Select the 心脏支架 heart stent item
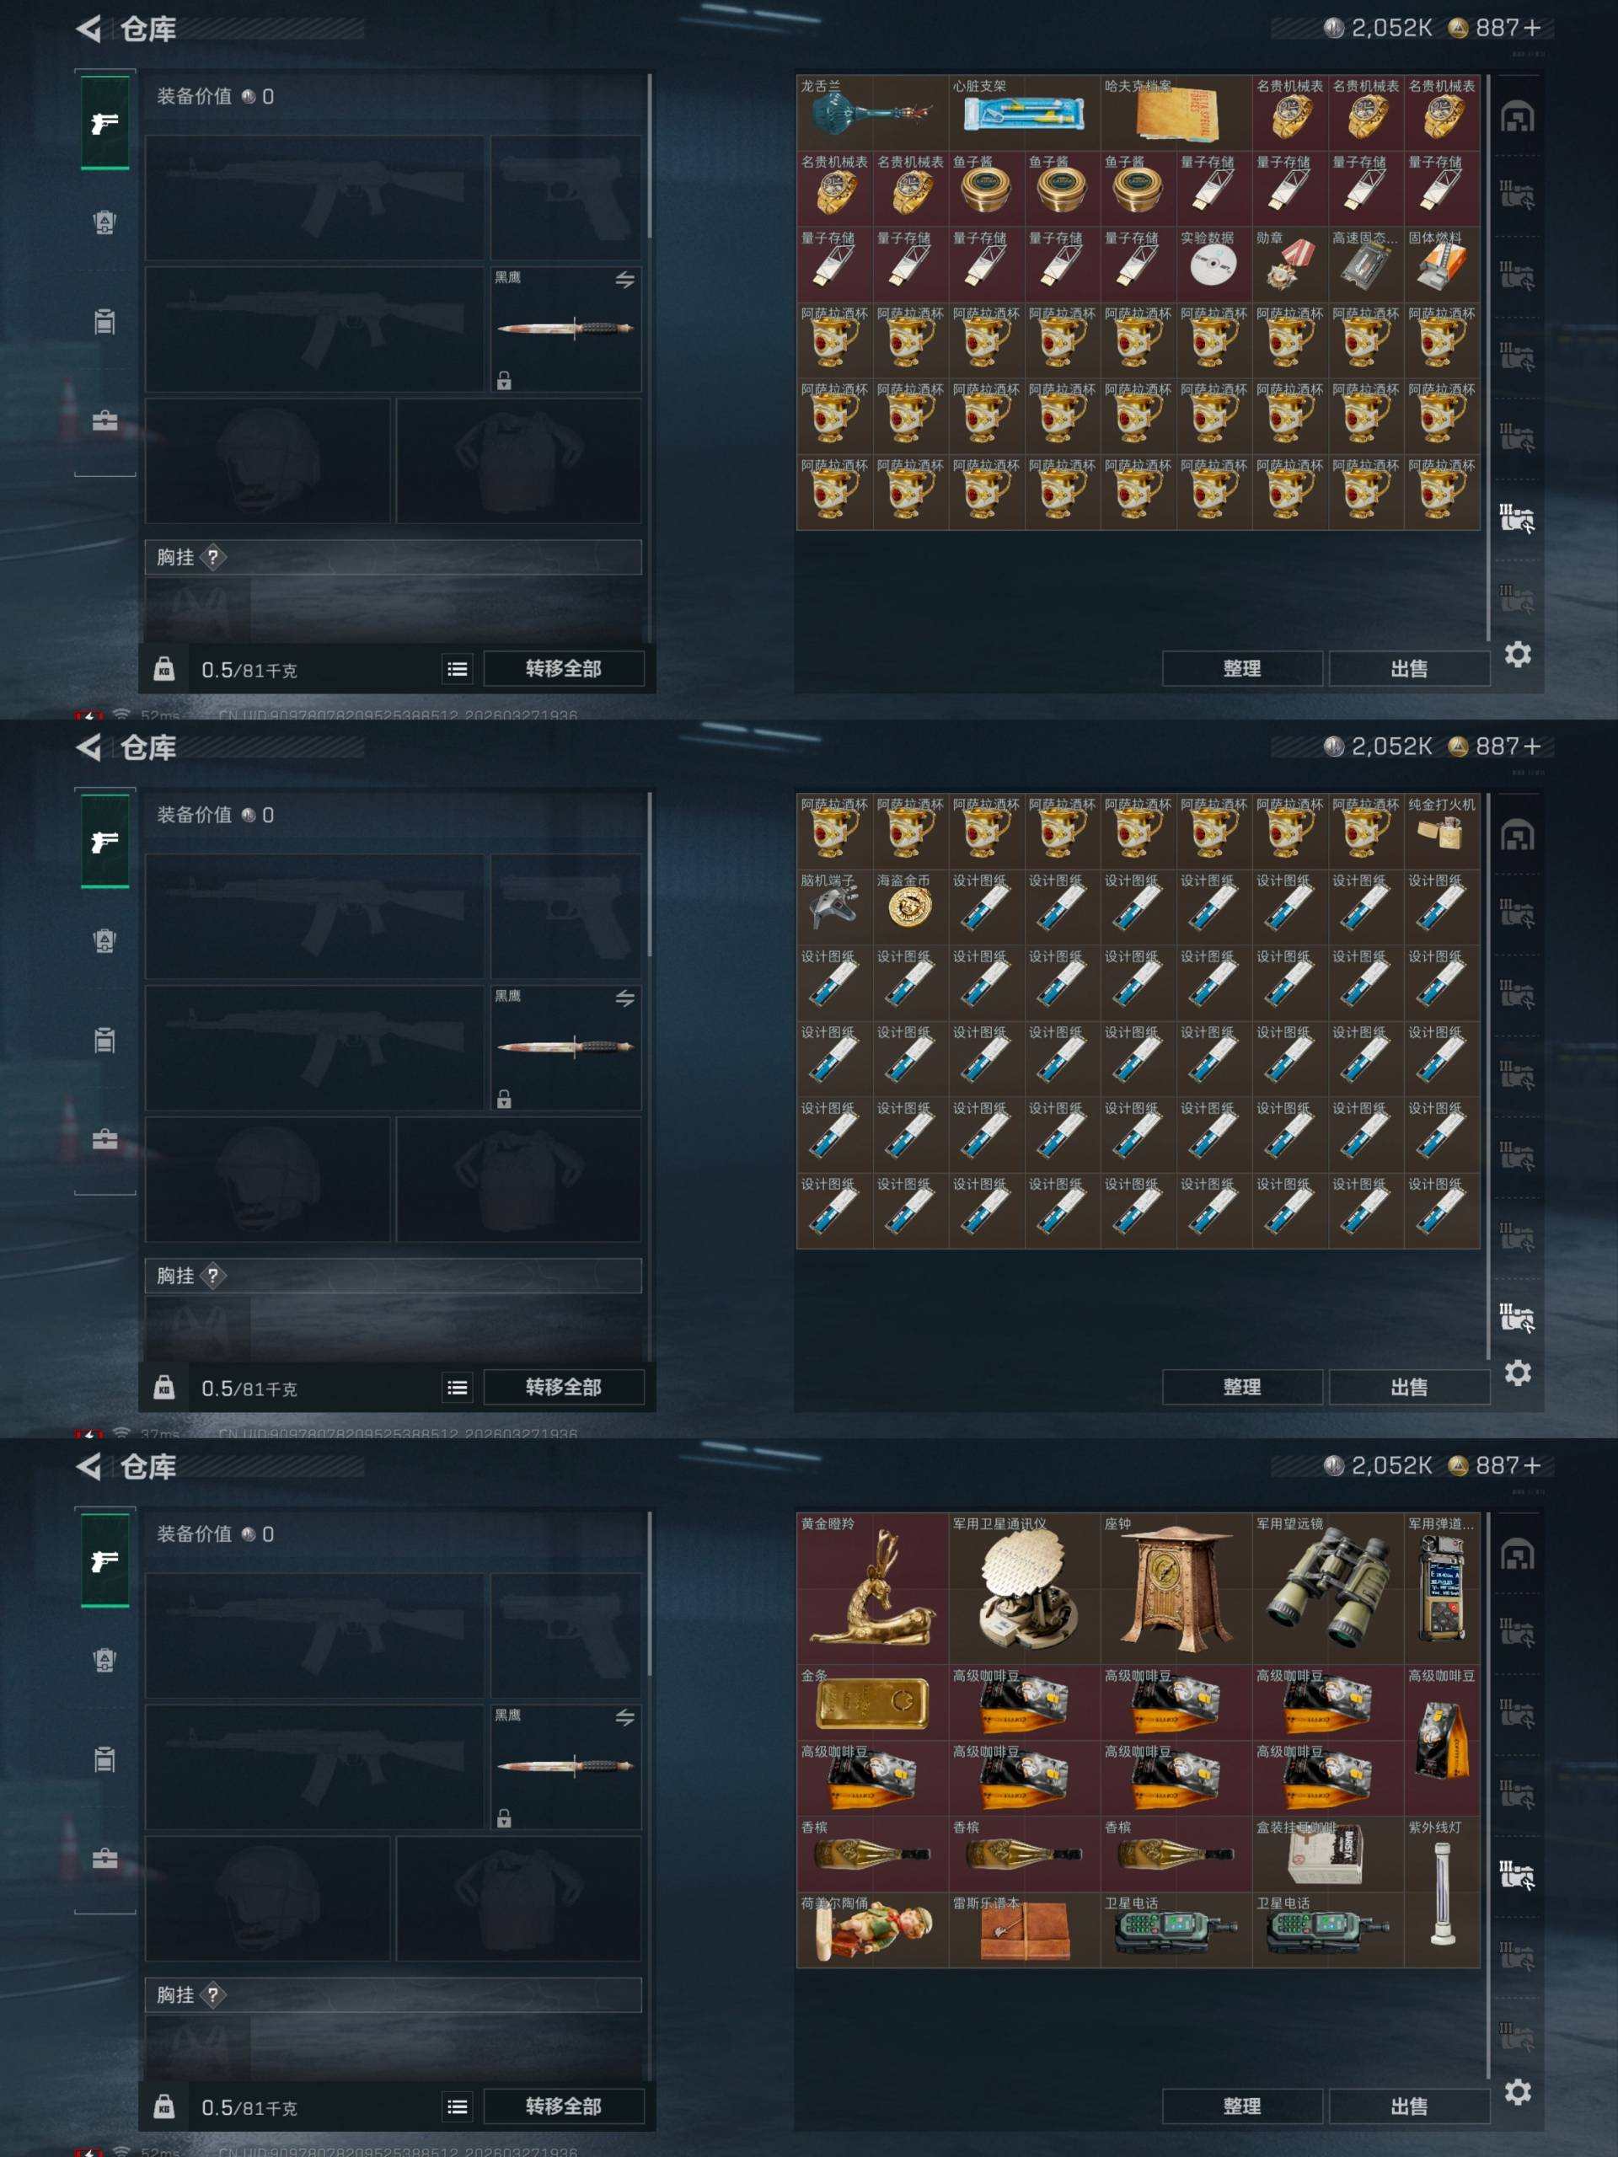Image resolution: width=1618 pixels, height=2157 pixels. [x=1024, y=113]
